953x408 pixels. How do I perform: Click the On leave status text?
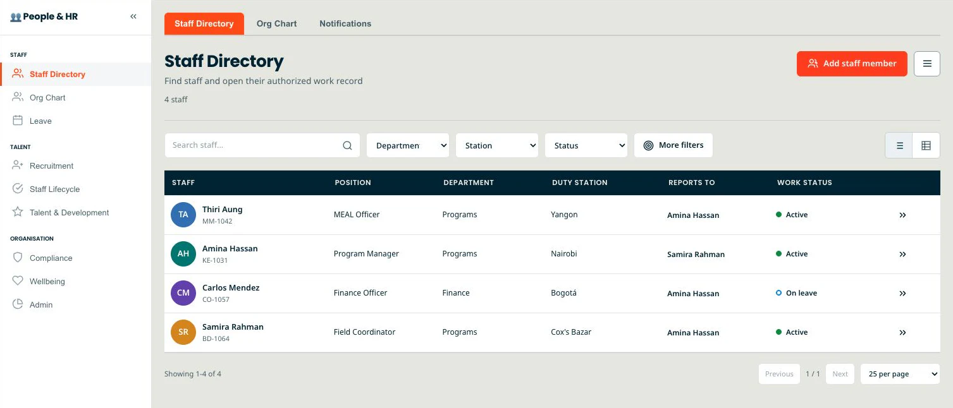(801, 293)
